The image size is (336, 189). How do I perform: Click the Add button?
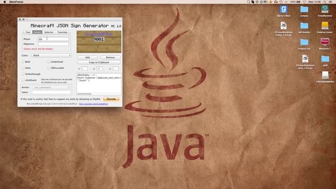pyautogui.click(x=88, y=57)
